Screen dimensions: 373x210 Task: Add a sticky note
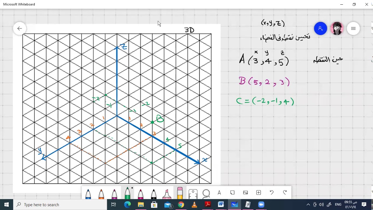[x=232, y=192]
